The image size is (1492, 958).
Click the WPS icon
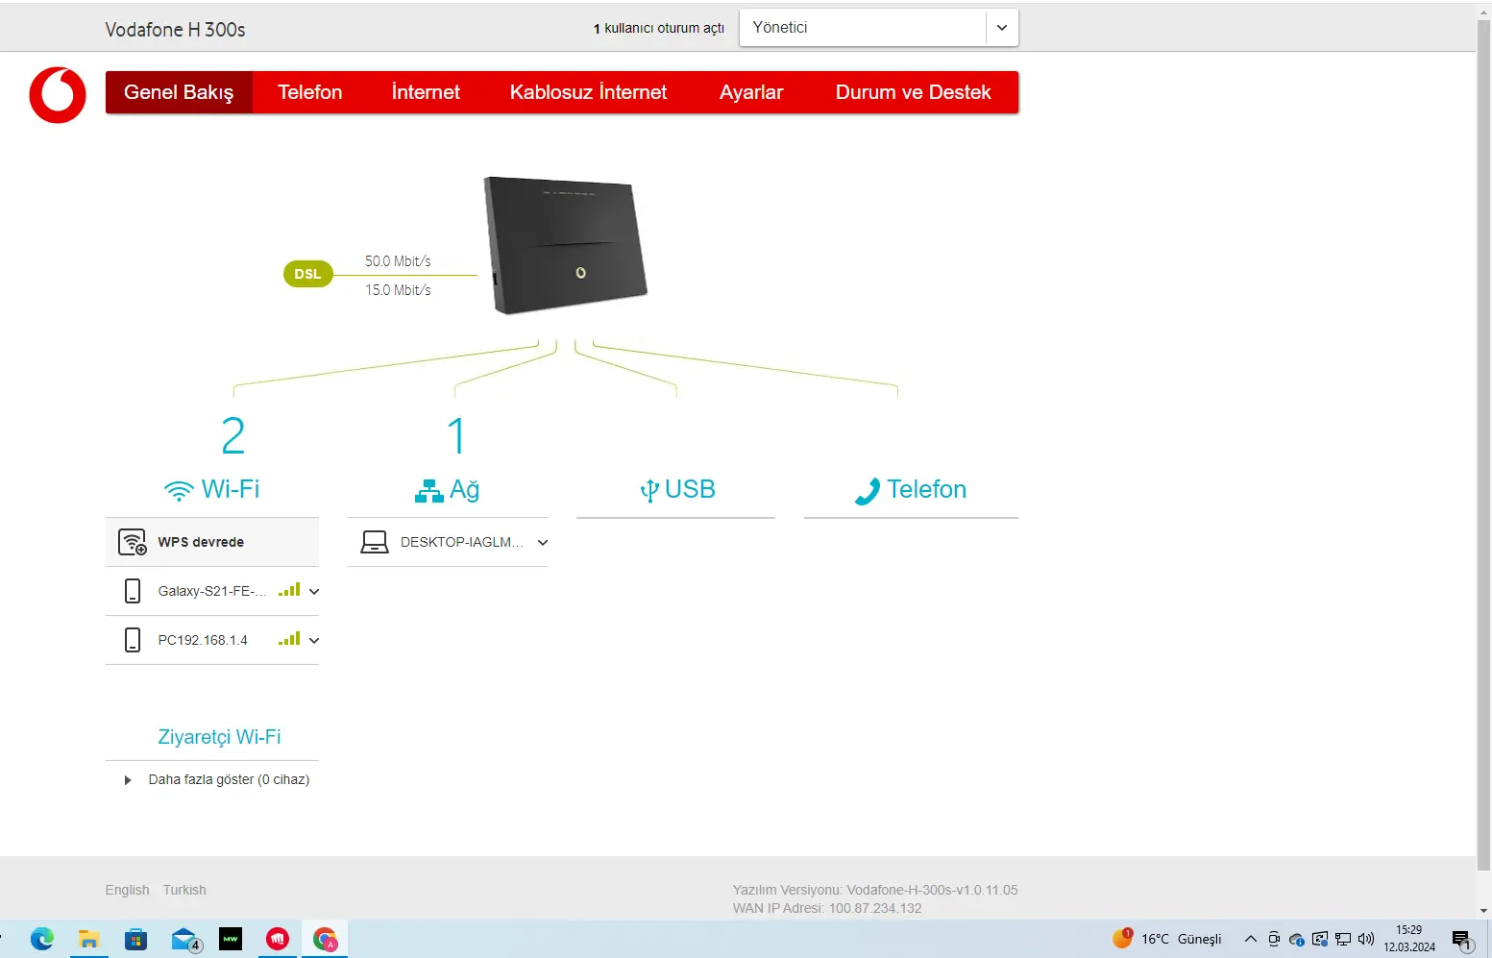point(133,542)
